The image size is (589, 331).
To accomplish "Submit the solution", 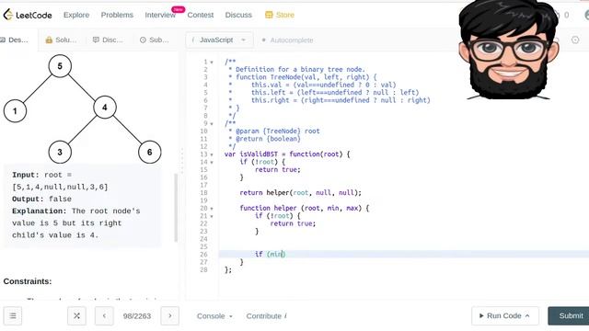I will pyautogui.click(x=570, y=316).
